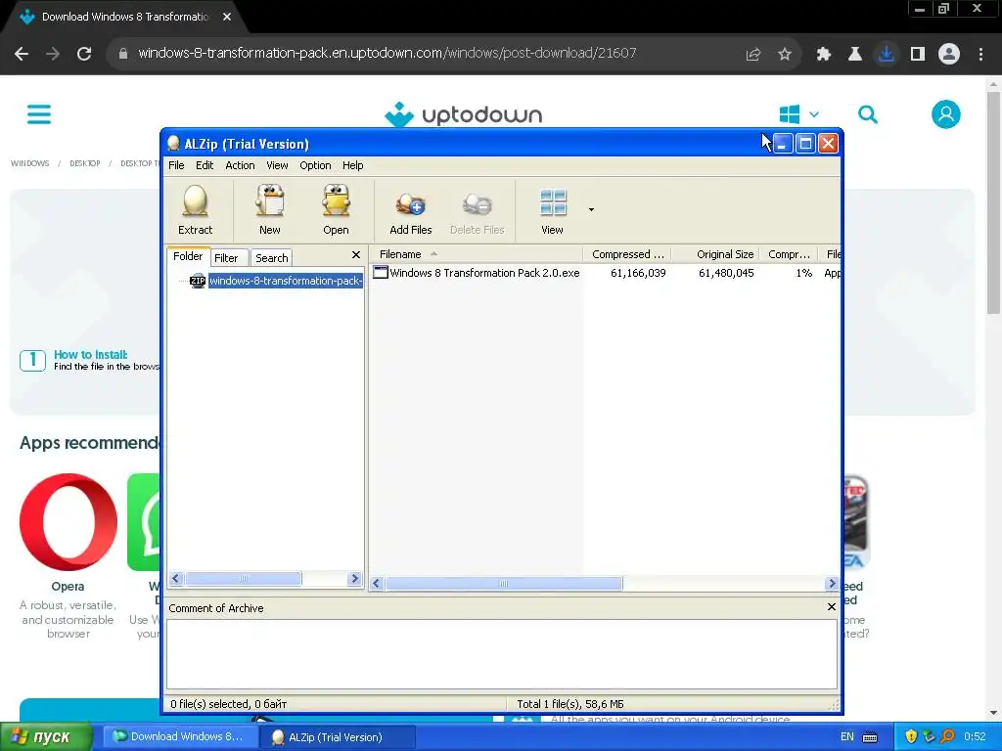Viewport: 1002px width, 751px height.
Task: Click the on-screen keyboard icon in taskbar
Action: pyautogui.click(x=870, y=737)
